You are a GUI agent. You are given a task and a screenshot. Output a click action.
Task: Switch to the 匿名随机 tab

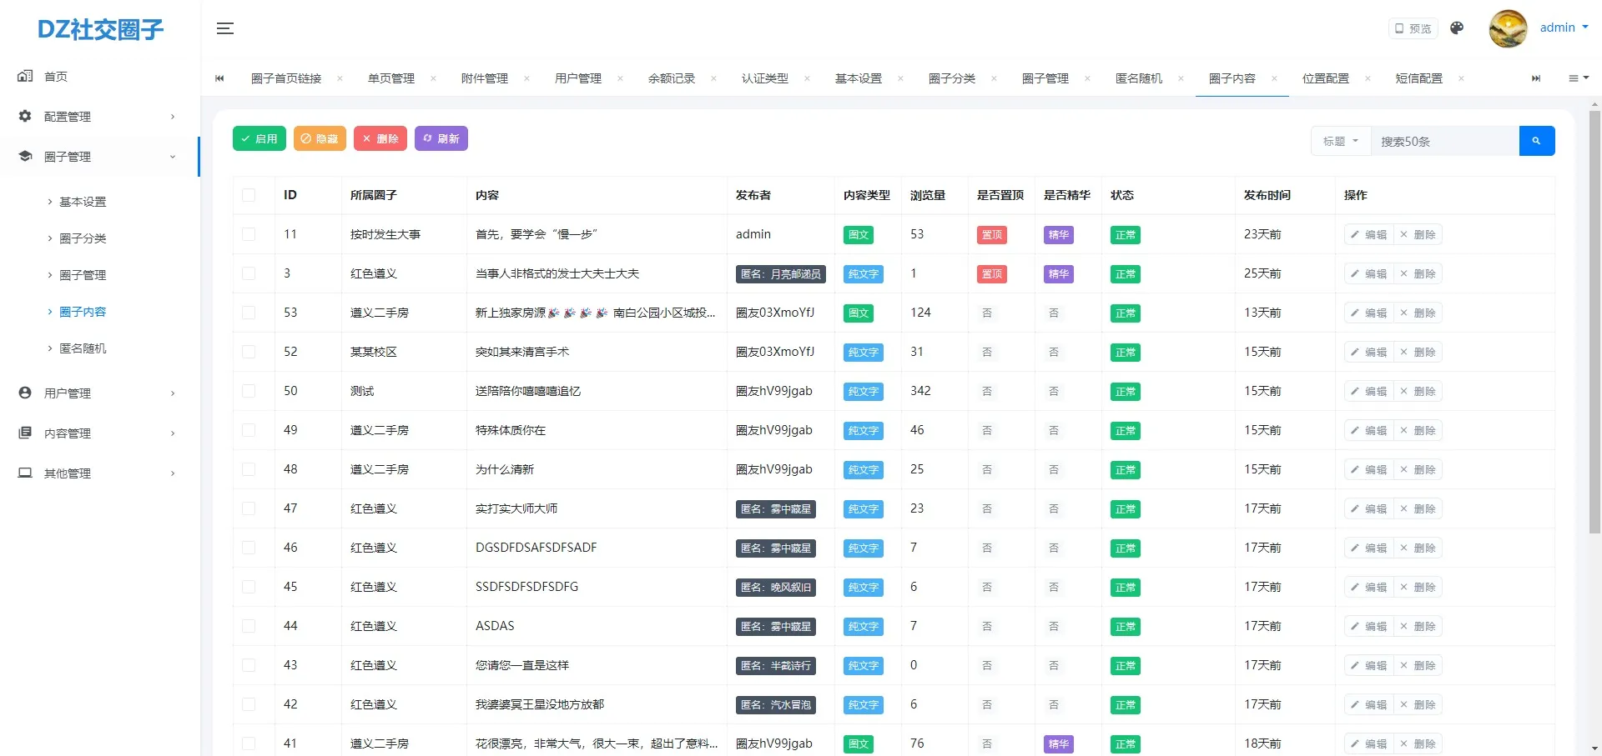1140,78
